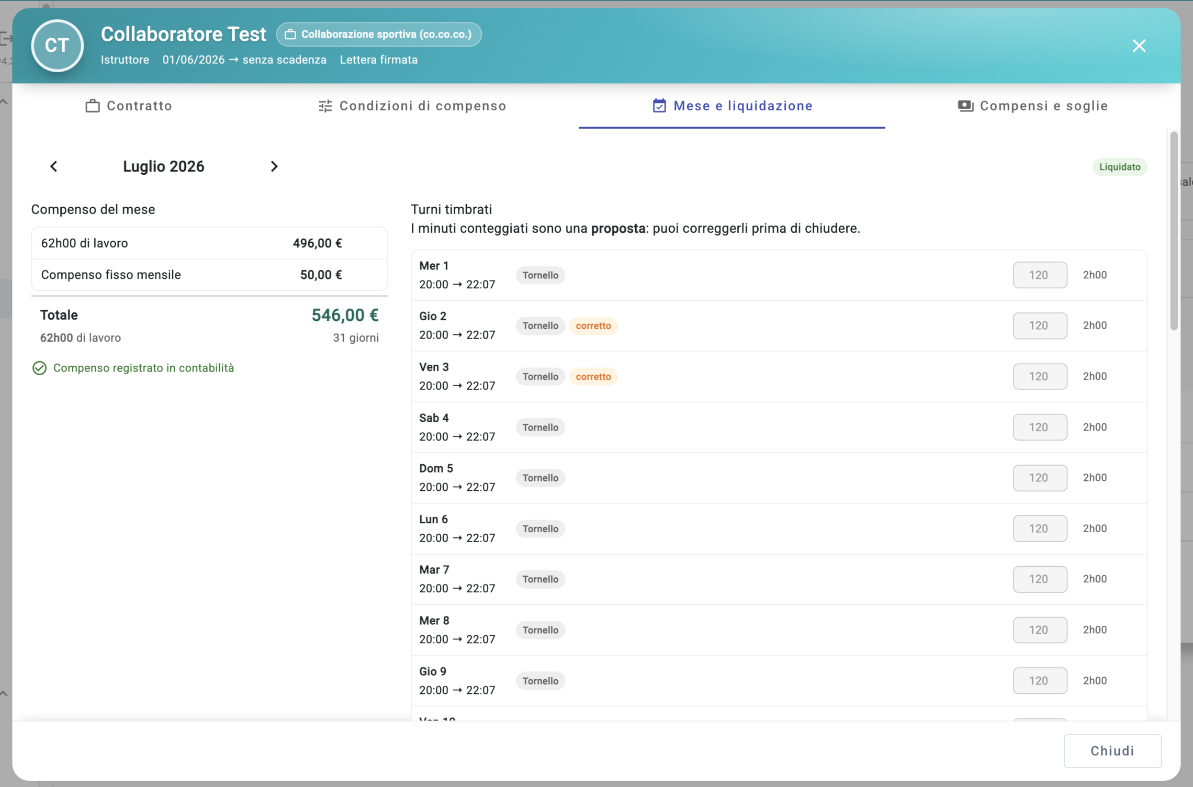
Task: Click the briefcase icon on Contratto tab
Action: 93,106
